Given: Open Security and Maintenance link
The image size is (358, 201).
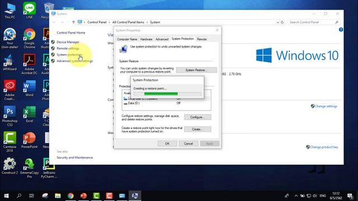Looking at the screenshot, I should click(74, 157).
